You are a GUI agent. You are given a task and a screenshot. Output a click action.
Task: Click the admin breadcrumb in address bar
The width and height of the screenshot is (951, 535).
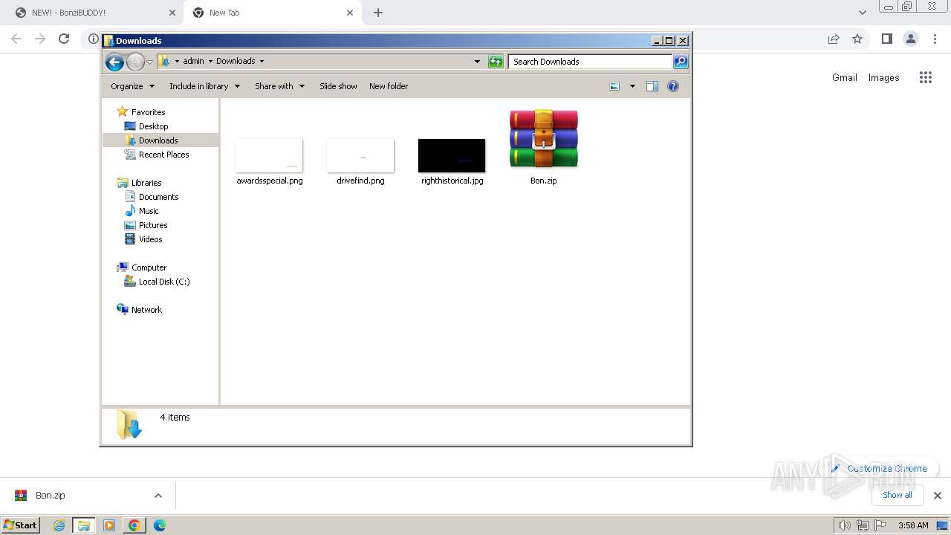coord(193,61)
